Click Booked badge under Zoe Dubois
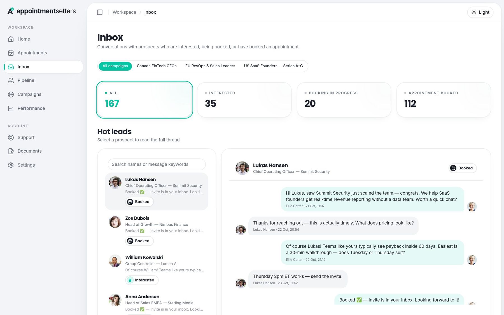Viewport: 504px width, 315px height. 139,241
